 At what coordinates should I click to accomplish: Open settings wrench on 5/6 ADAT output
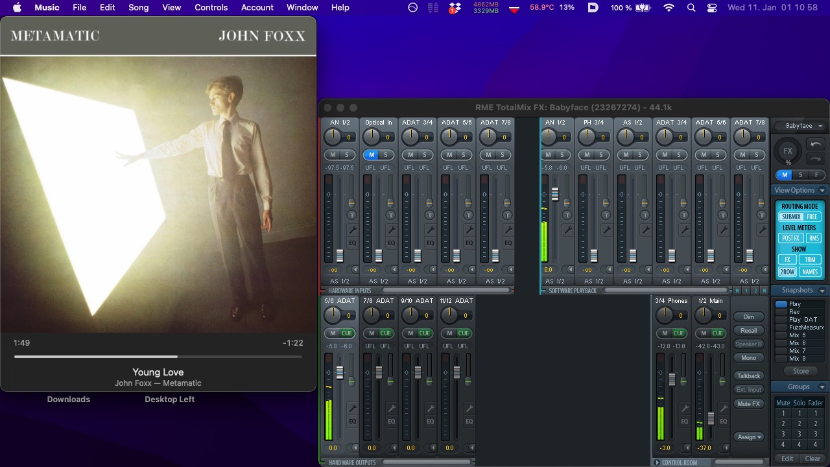(x=353, y=408)
